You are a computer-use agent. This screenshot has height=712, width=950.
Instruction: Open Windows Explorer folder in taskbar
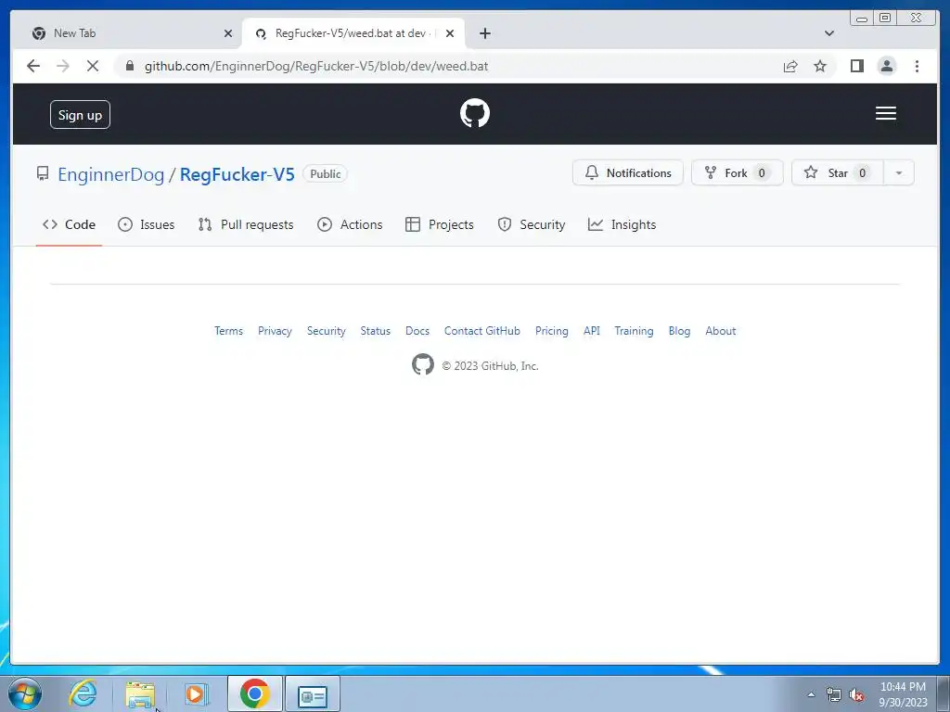[x=140, y=694]
